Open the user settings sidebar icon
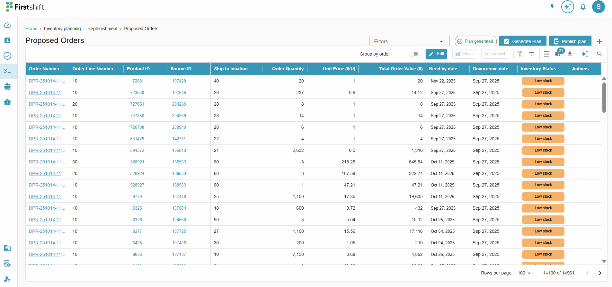The width and height of the screenshot is (612, 287). pyautogui.click(x=7, y=279)
